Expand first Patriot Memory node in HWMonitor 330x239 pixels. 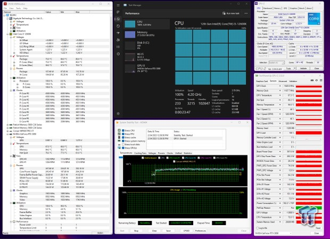point(7,125)
